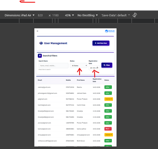
Task: Open Active status dropdown for raksha row
Action: pos(108,87)
